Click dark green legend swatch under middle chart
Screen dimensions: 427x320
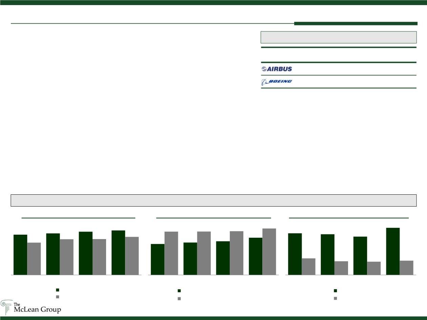(x=179, y=291)
